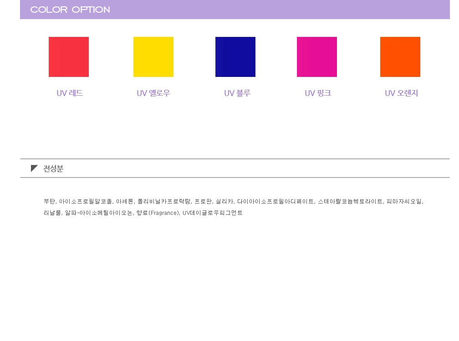Image resolution: width=459 pixels, height=341 pixels.
Task: Choose the 'UV 오렌지' label
Action: tap(401, 93)
